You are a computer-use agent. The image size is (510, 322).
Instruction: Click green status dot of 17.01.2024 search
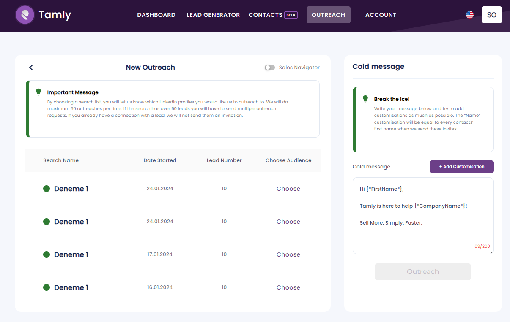point(47,254)
